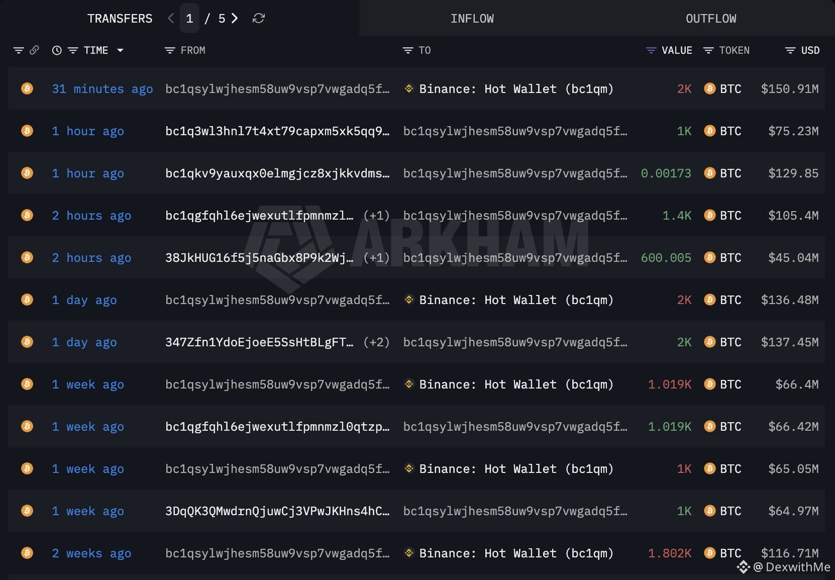The width and height of the screenshot is (835, 580).
Task: Open the 31 minutes ago transaction
Action: click(102, 89)
